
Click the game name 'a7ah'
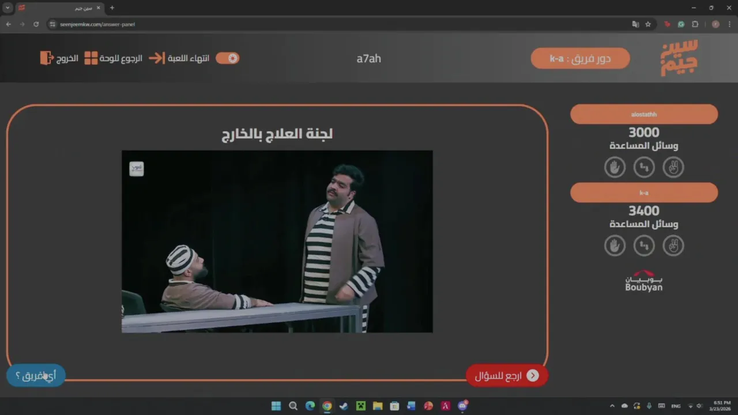pos(368,58)
